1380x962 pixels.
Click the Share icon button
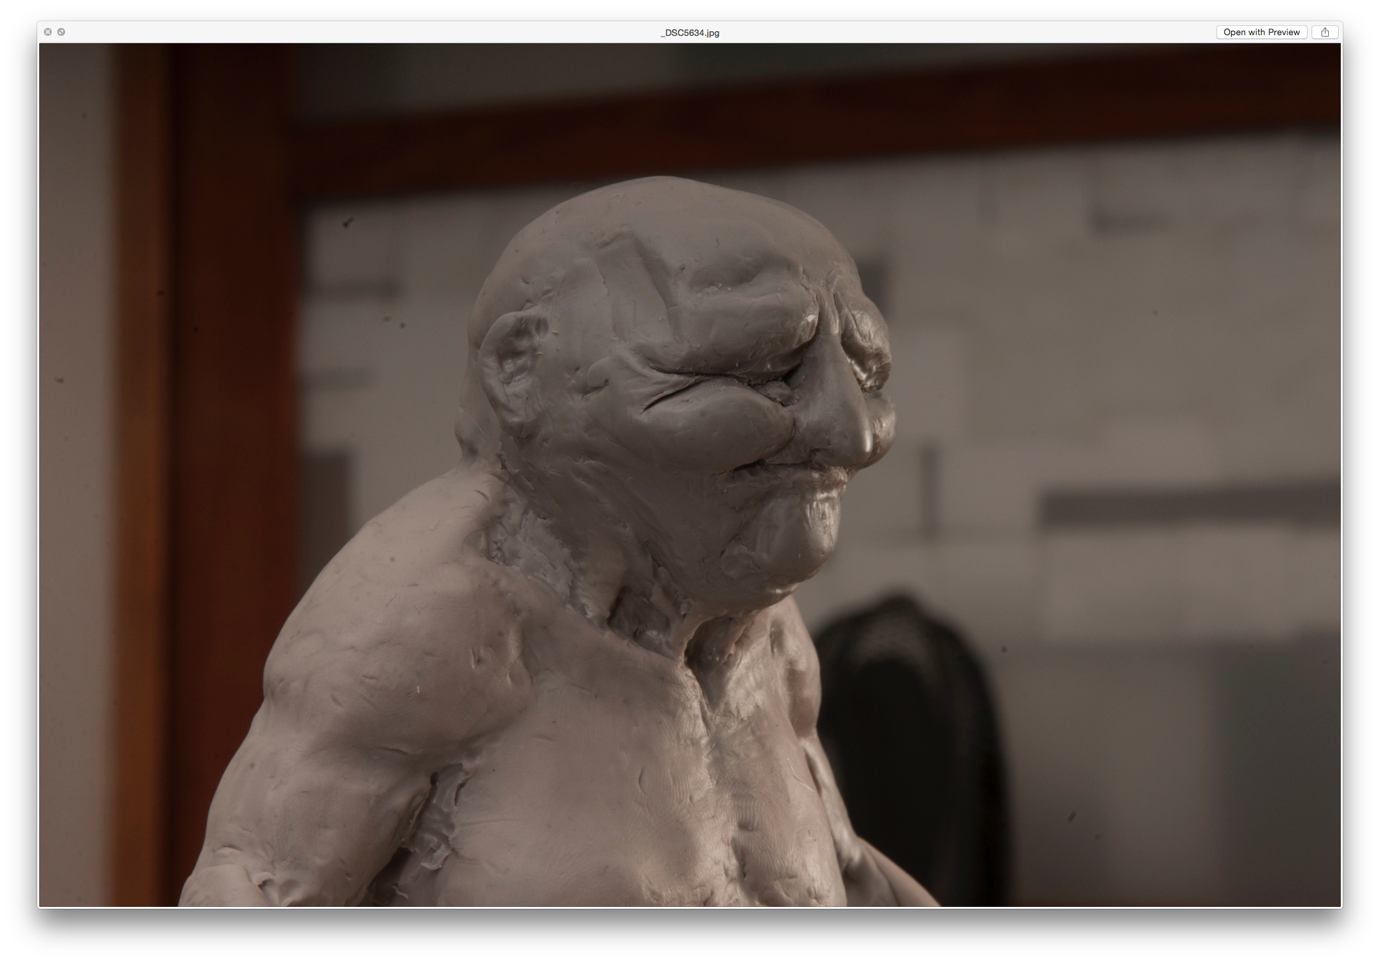coord(1324,32)
